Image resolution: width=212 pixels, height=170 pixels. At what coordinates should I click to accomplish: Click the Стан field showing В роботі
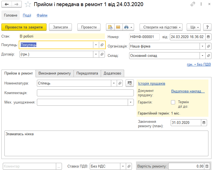click(x=62, y=36)
